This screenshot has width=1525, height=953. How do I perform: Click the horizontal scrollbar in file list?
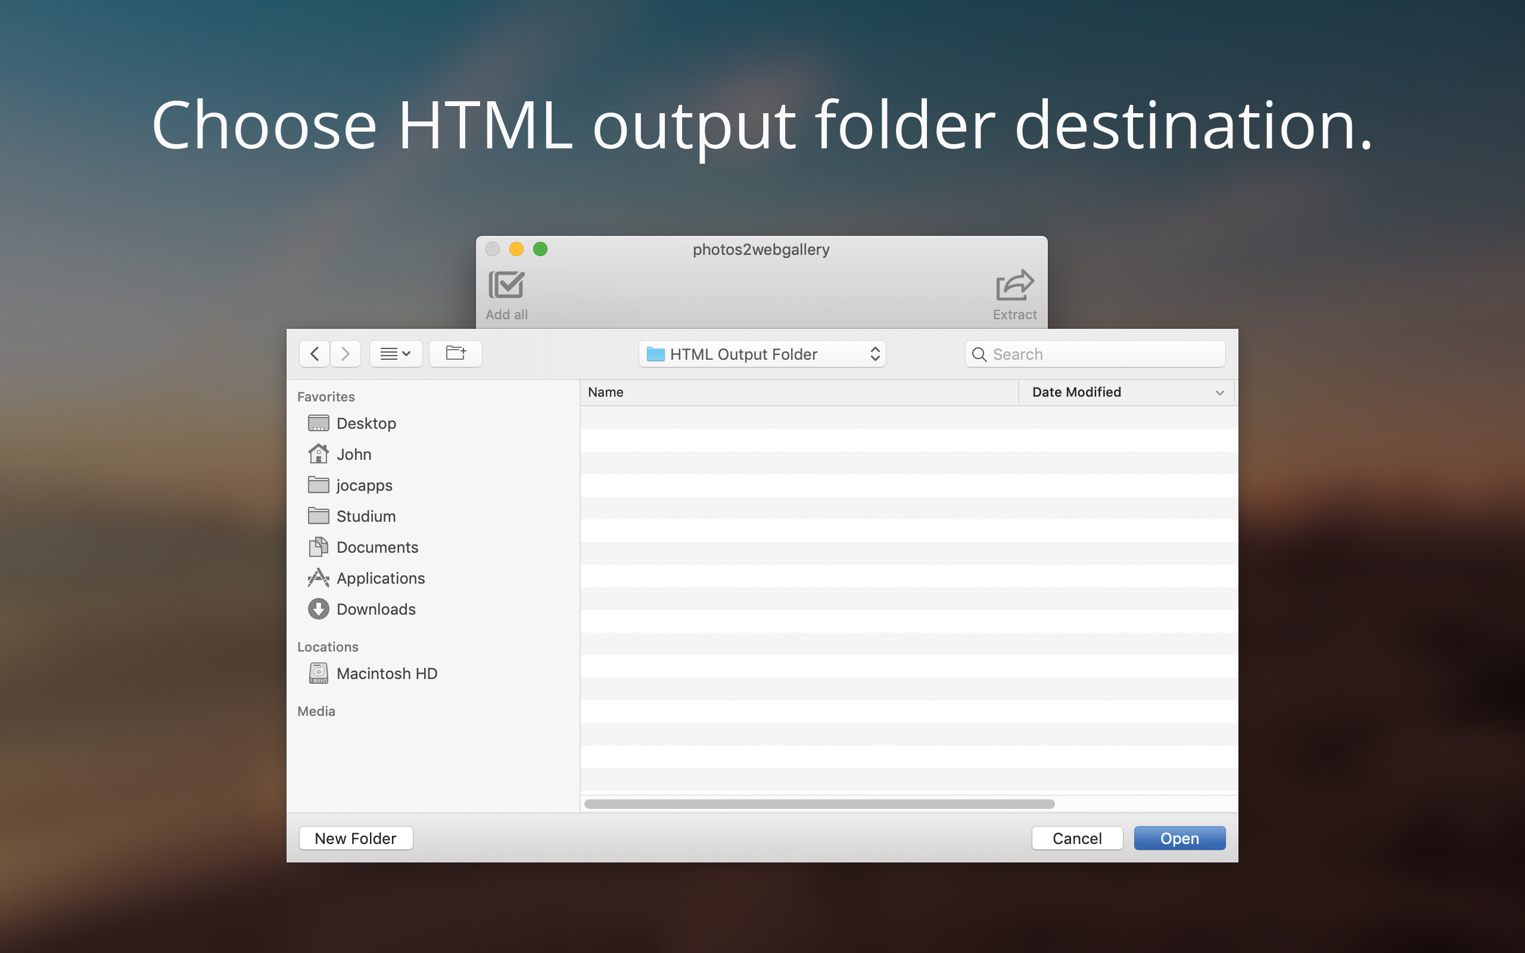(819, 804)
